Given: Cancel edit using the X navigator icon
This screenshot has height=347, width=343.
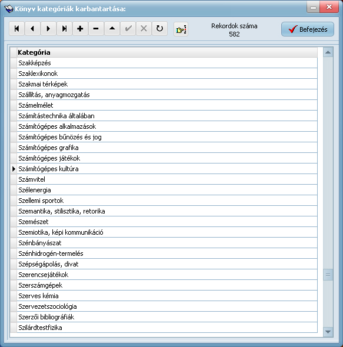Looking at the screenshot, I should point(144,29).
